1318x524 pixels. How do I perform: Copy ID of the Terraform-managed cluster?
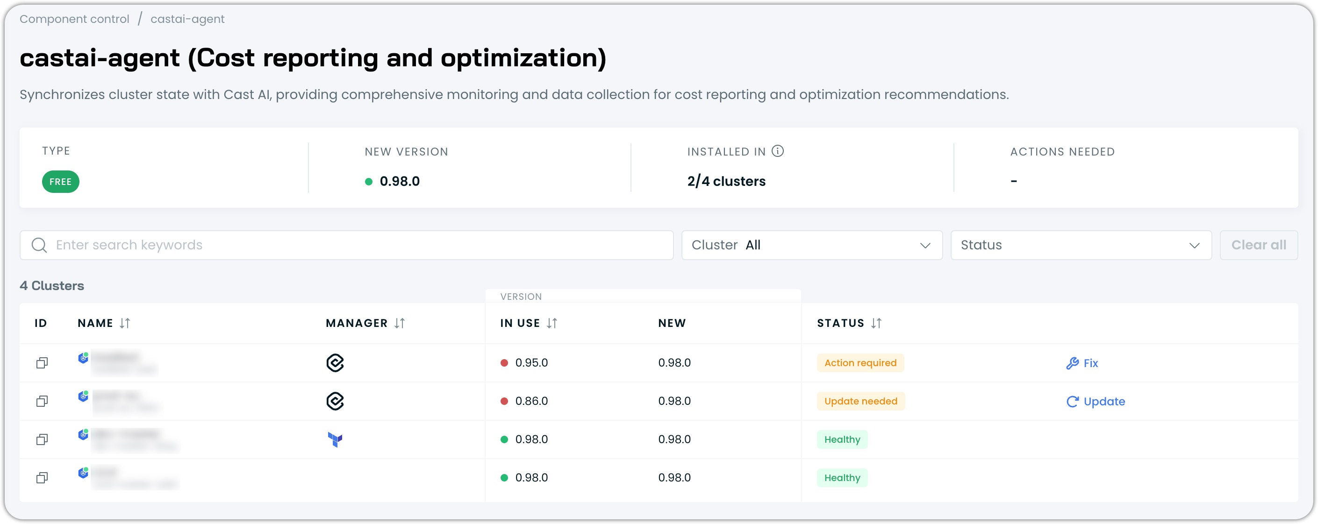(42, 439)
